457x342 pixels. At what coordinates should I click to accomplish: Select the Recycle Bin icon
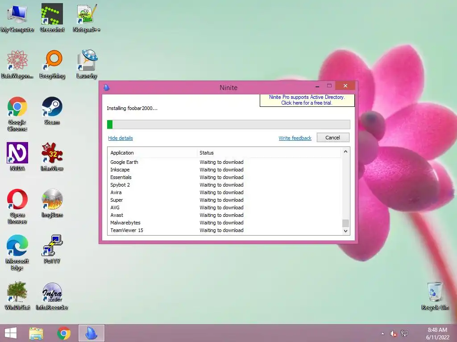[x=435, y=296]
